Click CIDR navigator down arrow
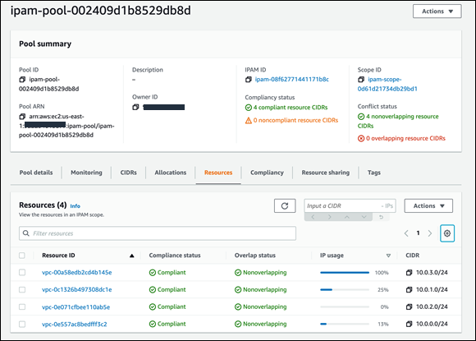The width and height of the screenshot is (476, 341). point(364,217)
